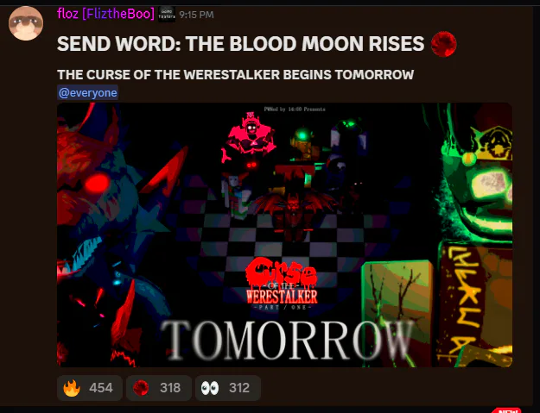Image resolution: width=540 pixels, height=413 pixels.
Task: Open floz's profile avatar
Action: [26, 23]
